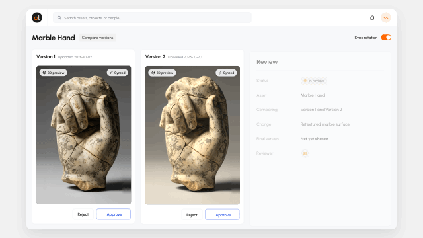This screenshot has width=423, height=238.
Task: Click the Status field label
Action: pyautogui.click(x=262, y=81)
